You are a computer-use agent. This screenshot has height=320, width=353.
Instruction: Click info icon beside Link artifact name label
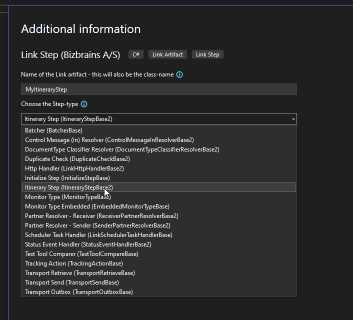(x=179, y=74)
